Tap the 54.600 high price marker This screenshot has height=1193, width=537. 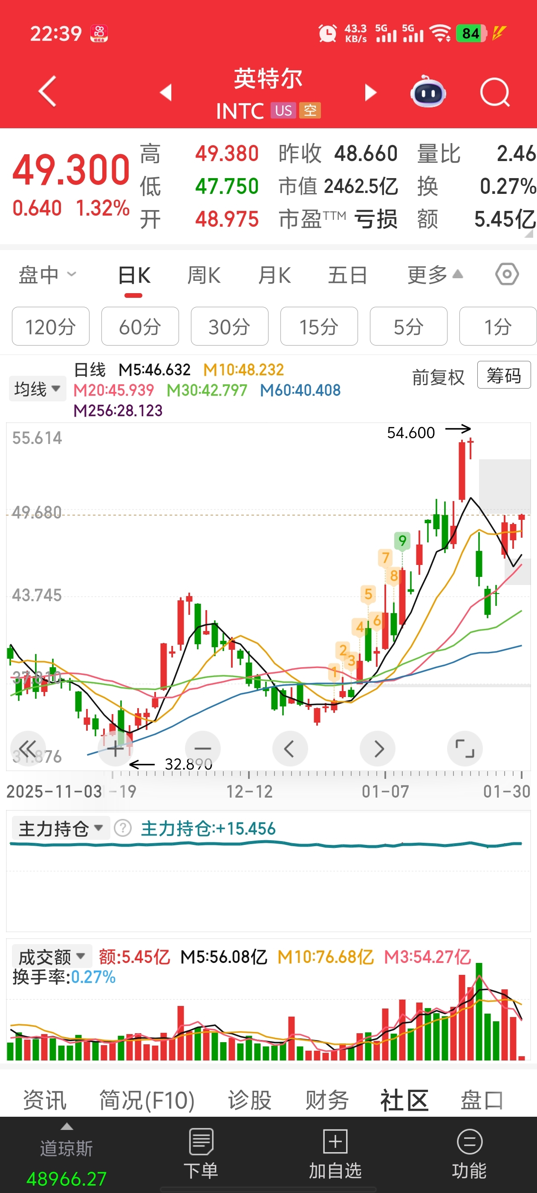410,432
